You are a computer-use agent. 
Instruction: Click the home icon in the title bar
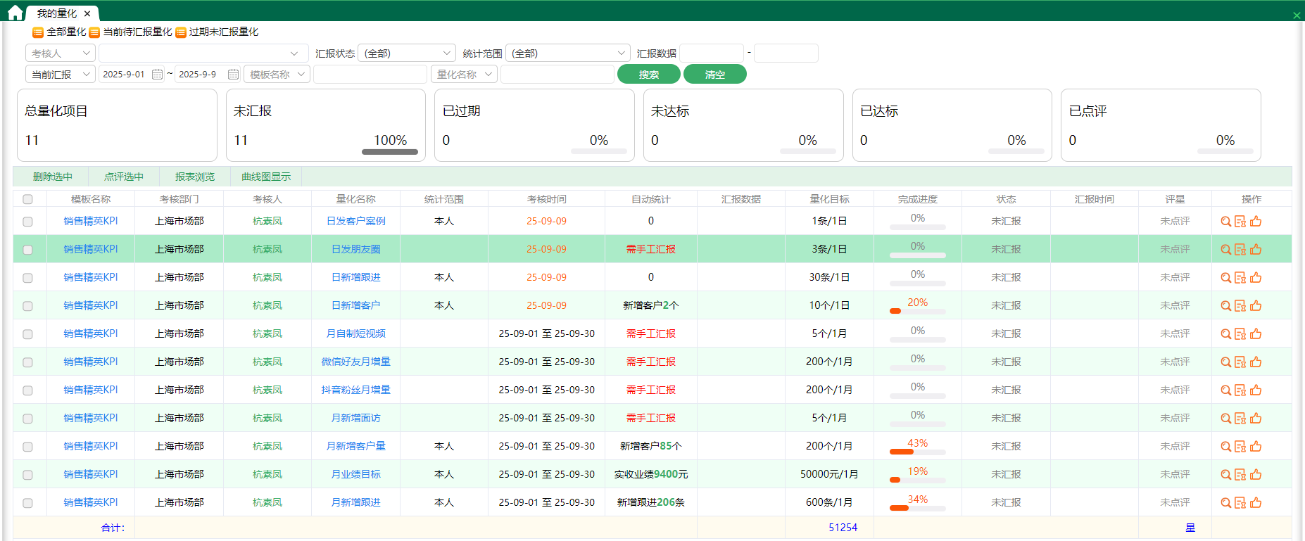pos(15,13)
